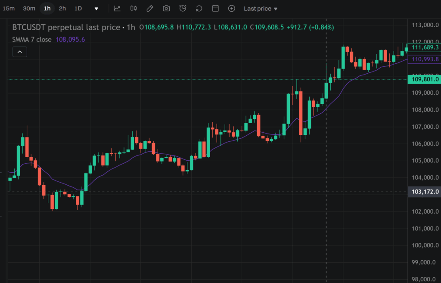Collapse the legend with the chevron button
The image size is (441, 283).
pyautogui.click(x=19, y=51)
